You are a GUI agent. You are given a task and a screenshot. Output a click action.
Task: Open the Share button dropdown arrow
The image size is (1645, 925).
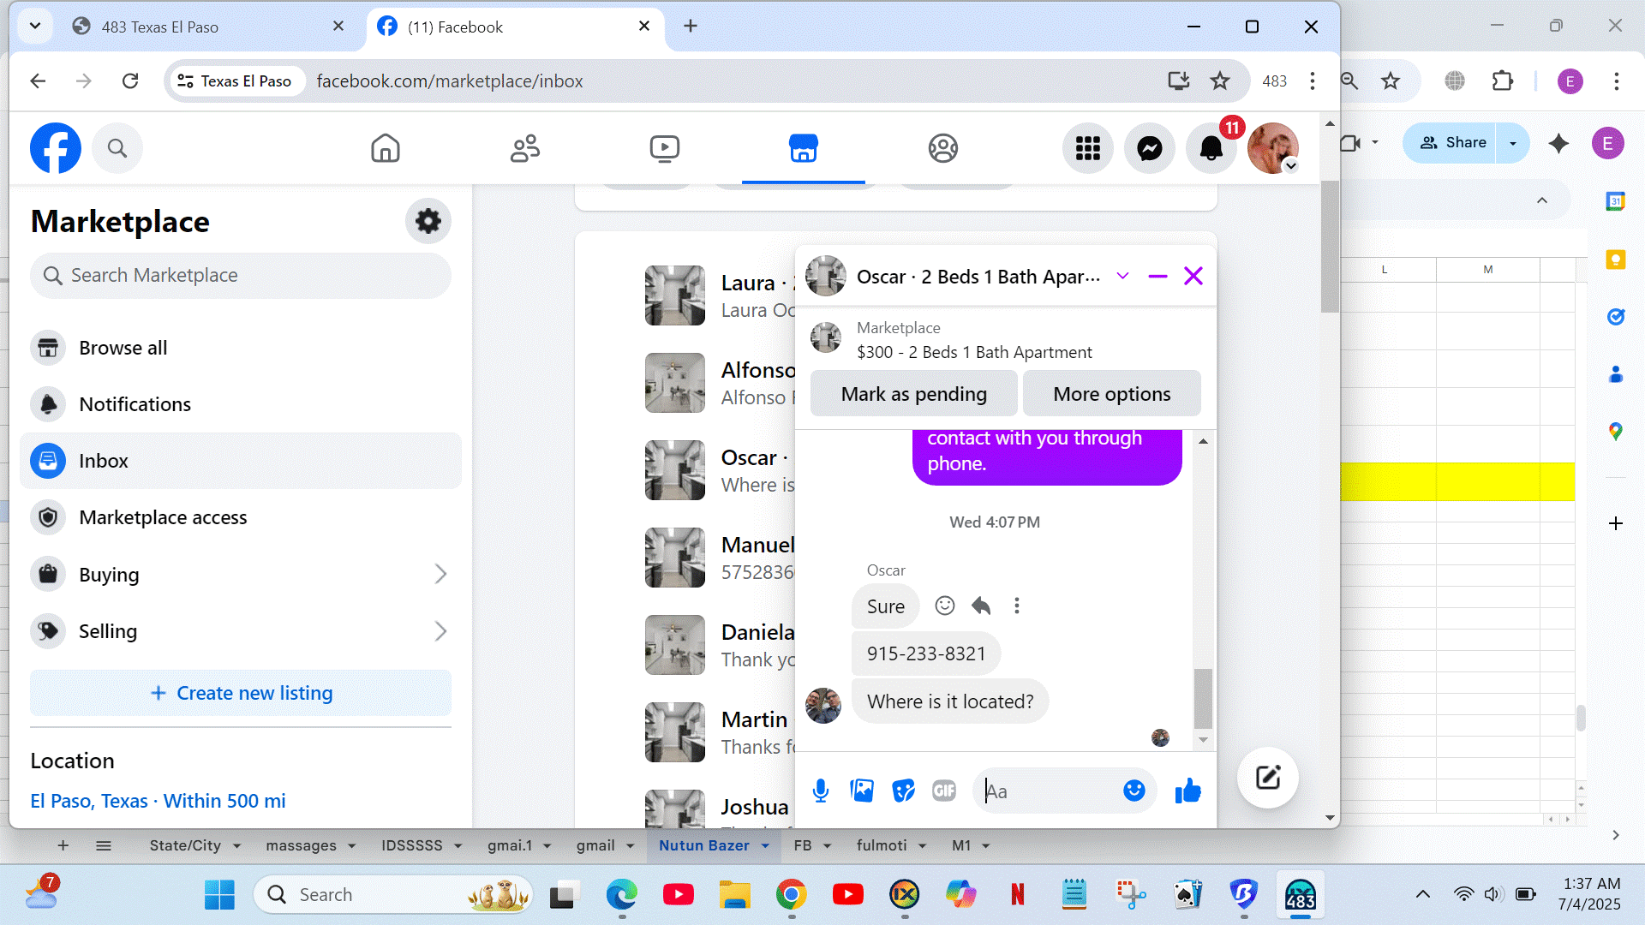click(x=1513, y=143)
